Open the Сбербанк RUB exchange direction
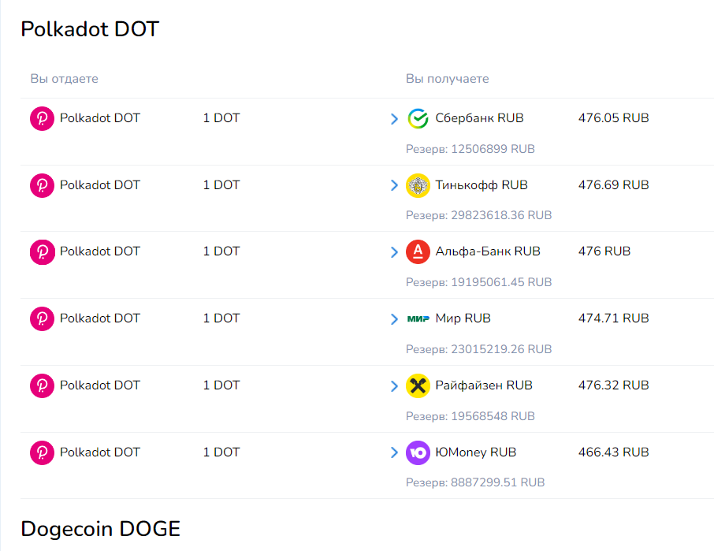The image size is (714, 551). tap(367, 132)
